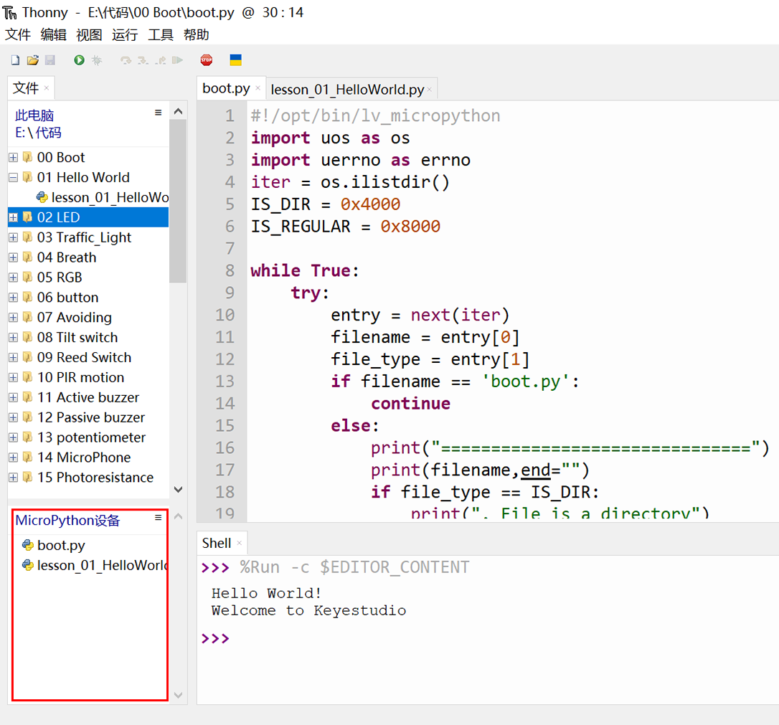The height and width of the screenshot is (725, 779).
Task: Open the local files panel menu icon
Action: click(158, 113)
